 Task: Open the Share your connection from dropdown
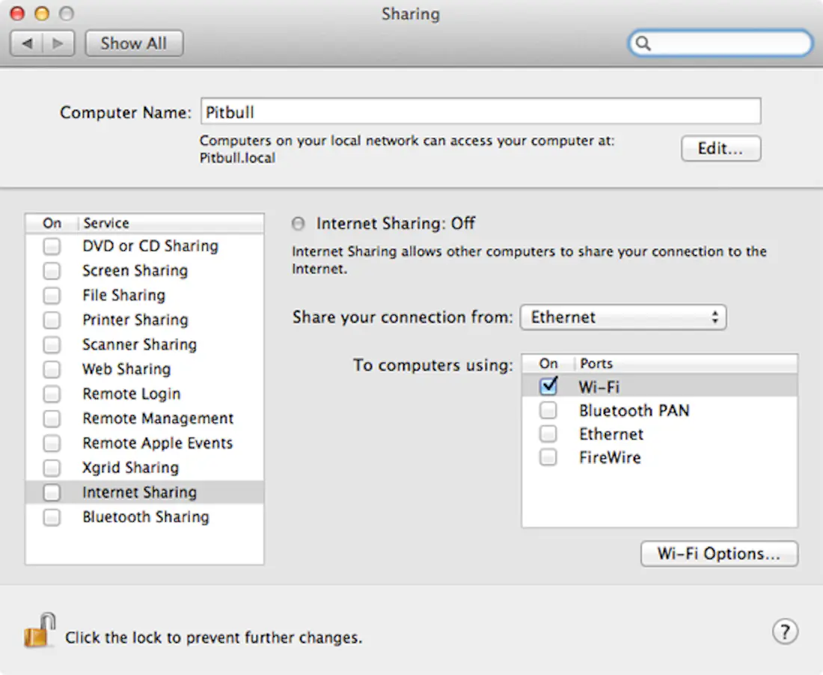[x=623, y=317]
